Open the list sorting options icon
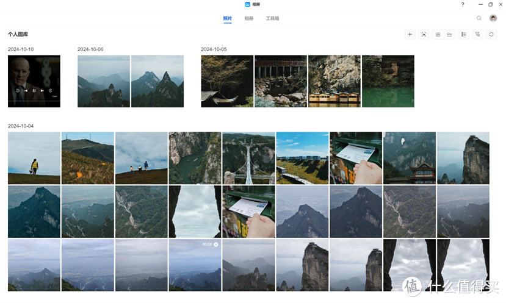Screen dimensions: 506x303 click(464, 35)
